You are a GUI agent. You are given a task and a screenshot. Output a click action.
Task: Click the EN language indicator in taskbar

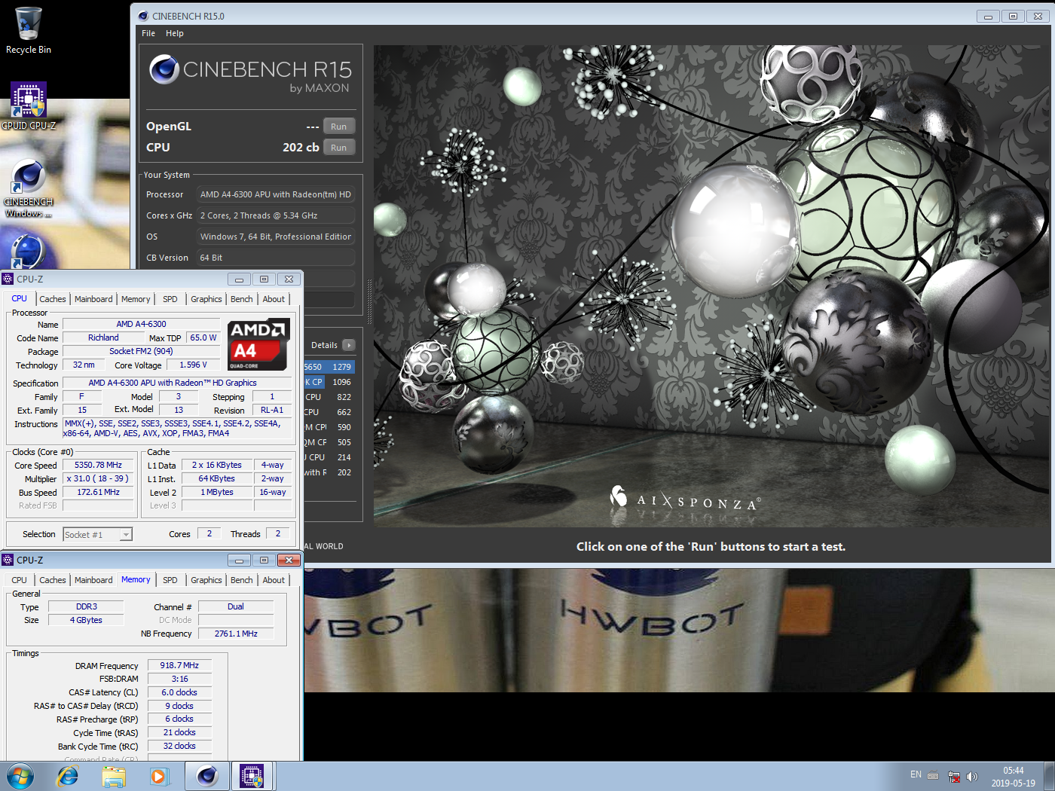(916, 774)
